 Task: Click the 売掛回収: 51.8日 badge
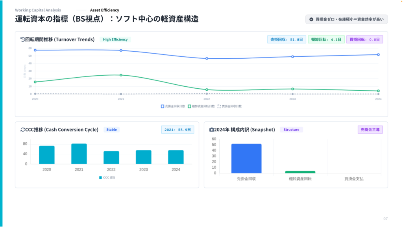pyautogui.click(x=286, y=39)
